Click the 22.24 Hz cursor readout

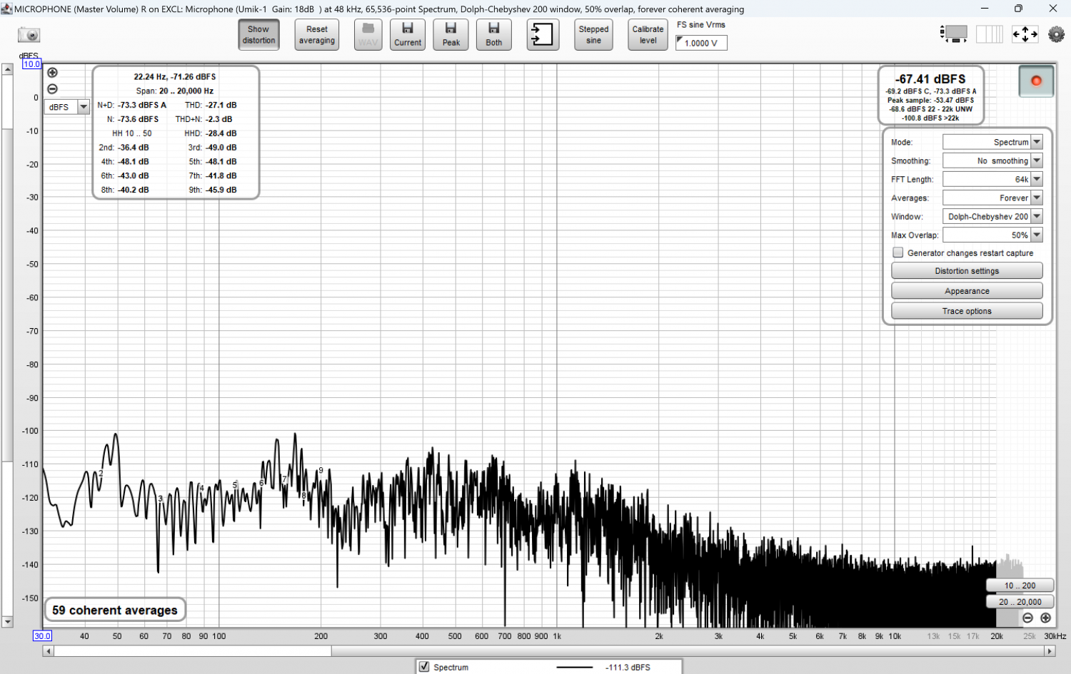(x=175, y=76)
